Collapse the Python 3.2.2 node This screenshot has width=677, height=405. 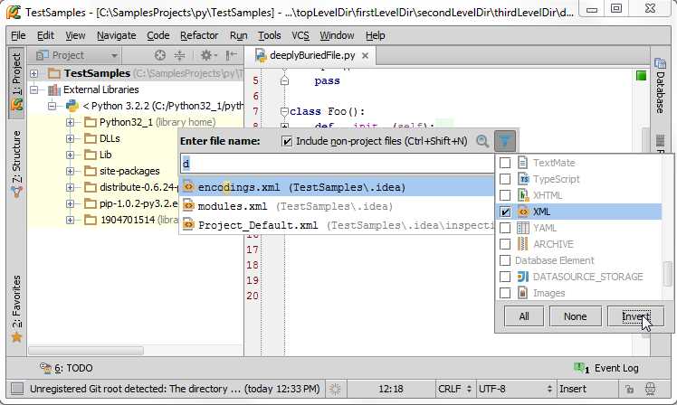(x=52, y=106)
